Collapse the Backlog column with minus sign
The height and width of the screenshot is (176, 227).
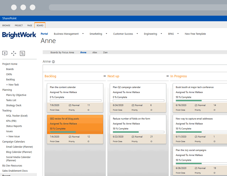[105, 76]
